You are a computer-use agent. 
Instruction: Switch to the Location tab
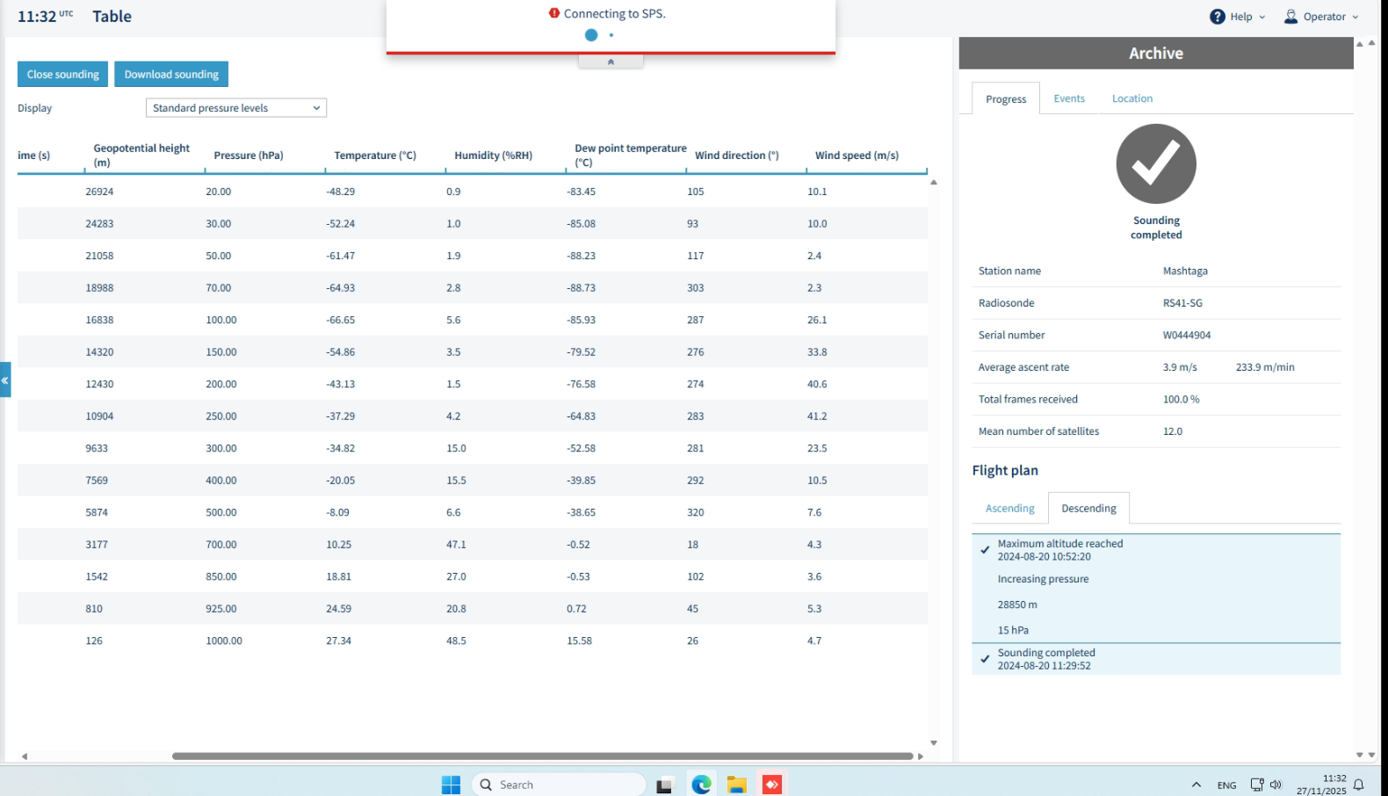click(1132, 98)
